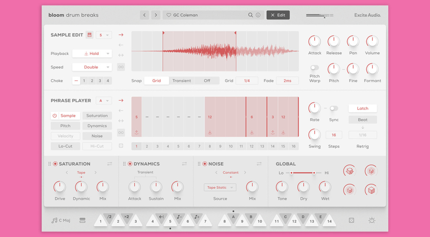Screen dimensions: 430x237
Task: Toggle Pitch Warp switch
Action: 314,68
